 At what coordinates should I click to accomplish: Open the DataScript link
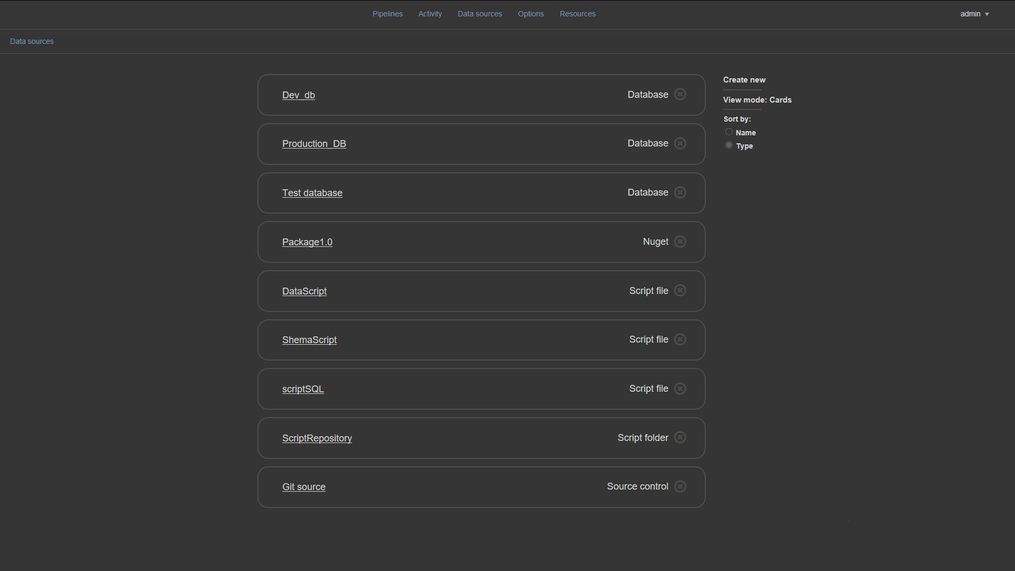click(304, 291)
